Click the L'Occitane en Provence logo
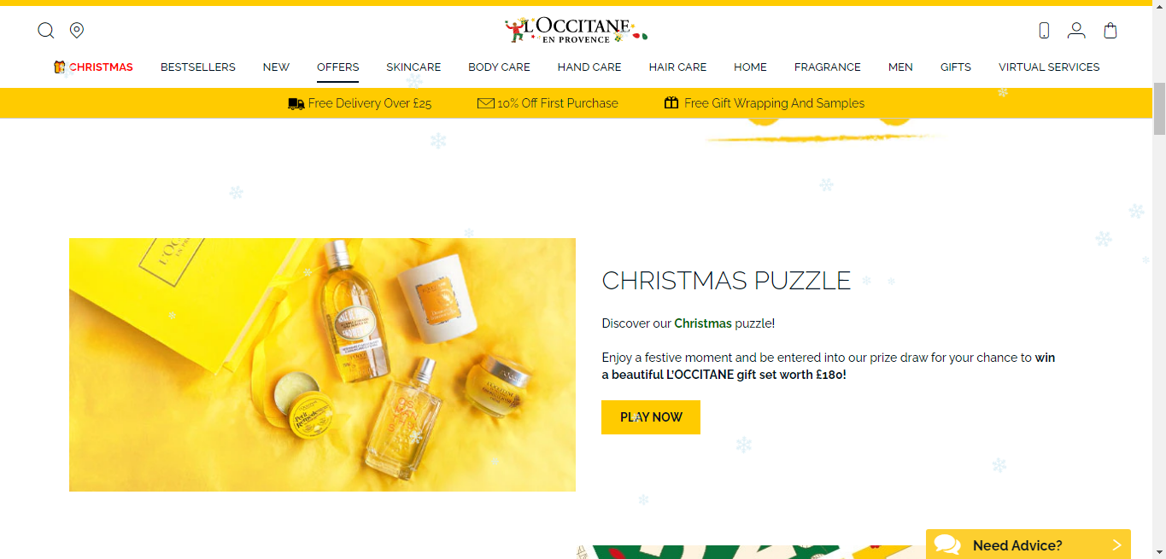1166x559 pixels. (x=577, y=30)
